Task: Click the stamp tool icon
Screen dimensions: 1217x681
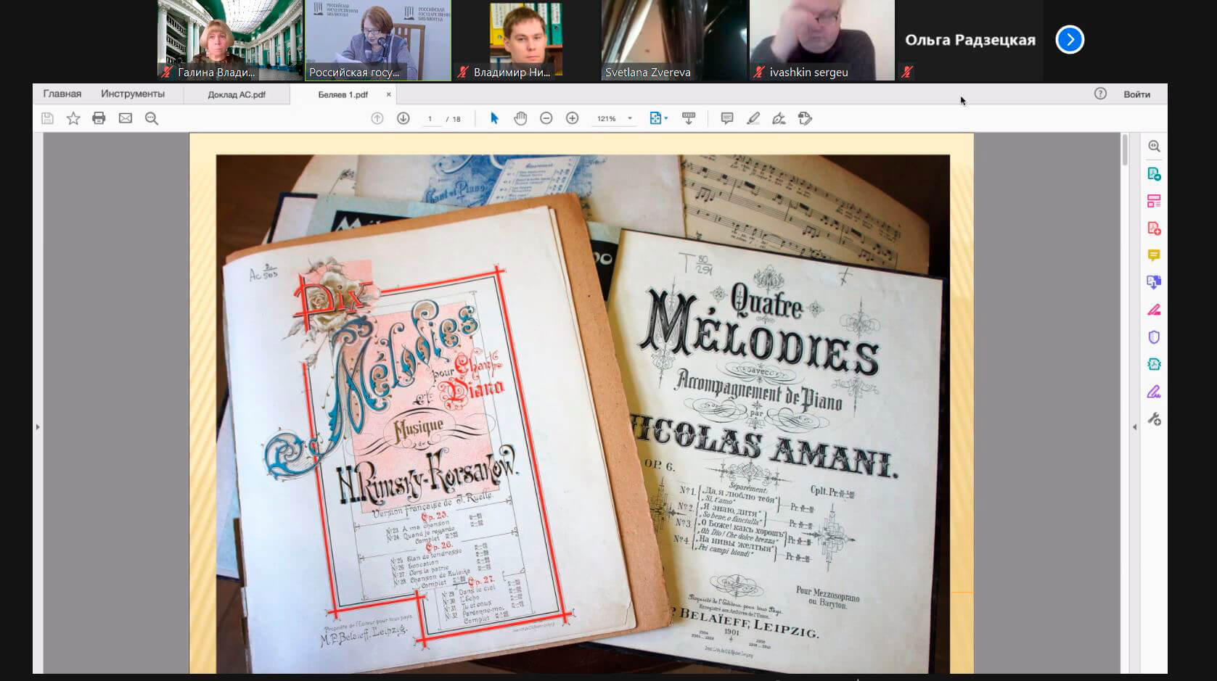Action: click(805, 118)
